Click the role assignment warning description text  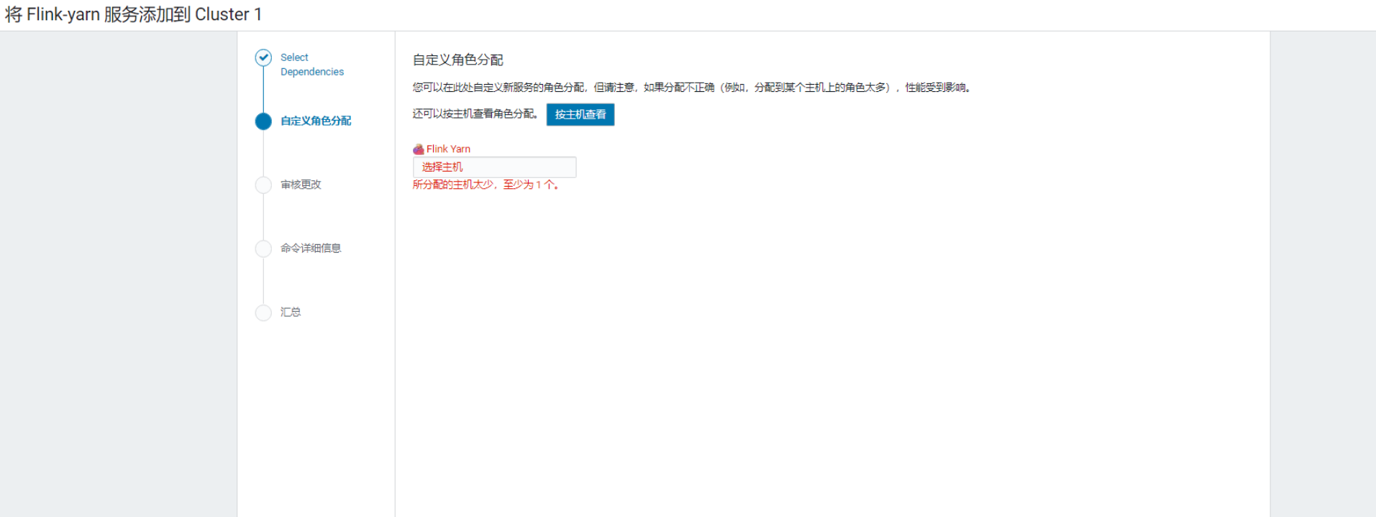(692, 88)
